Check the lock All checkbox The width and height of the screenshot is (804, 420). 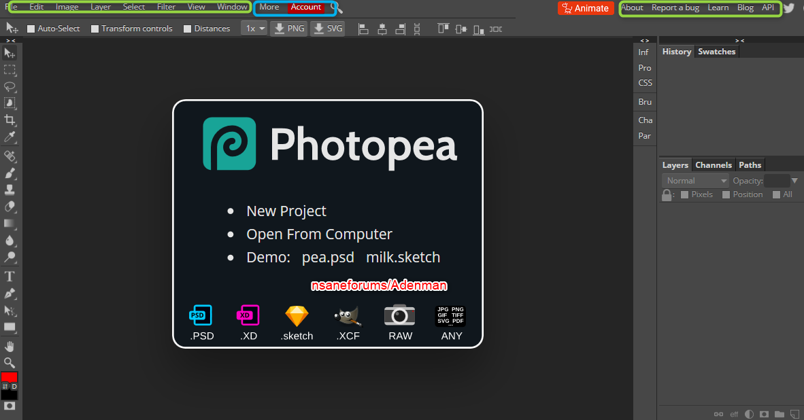[x=776, y=194]
